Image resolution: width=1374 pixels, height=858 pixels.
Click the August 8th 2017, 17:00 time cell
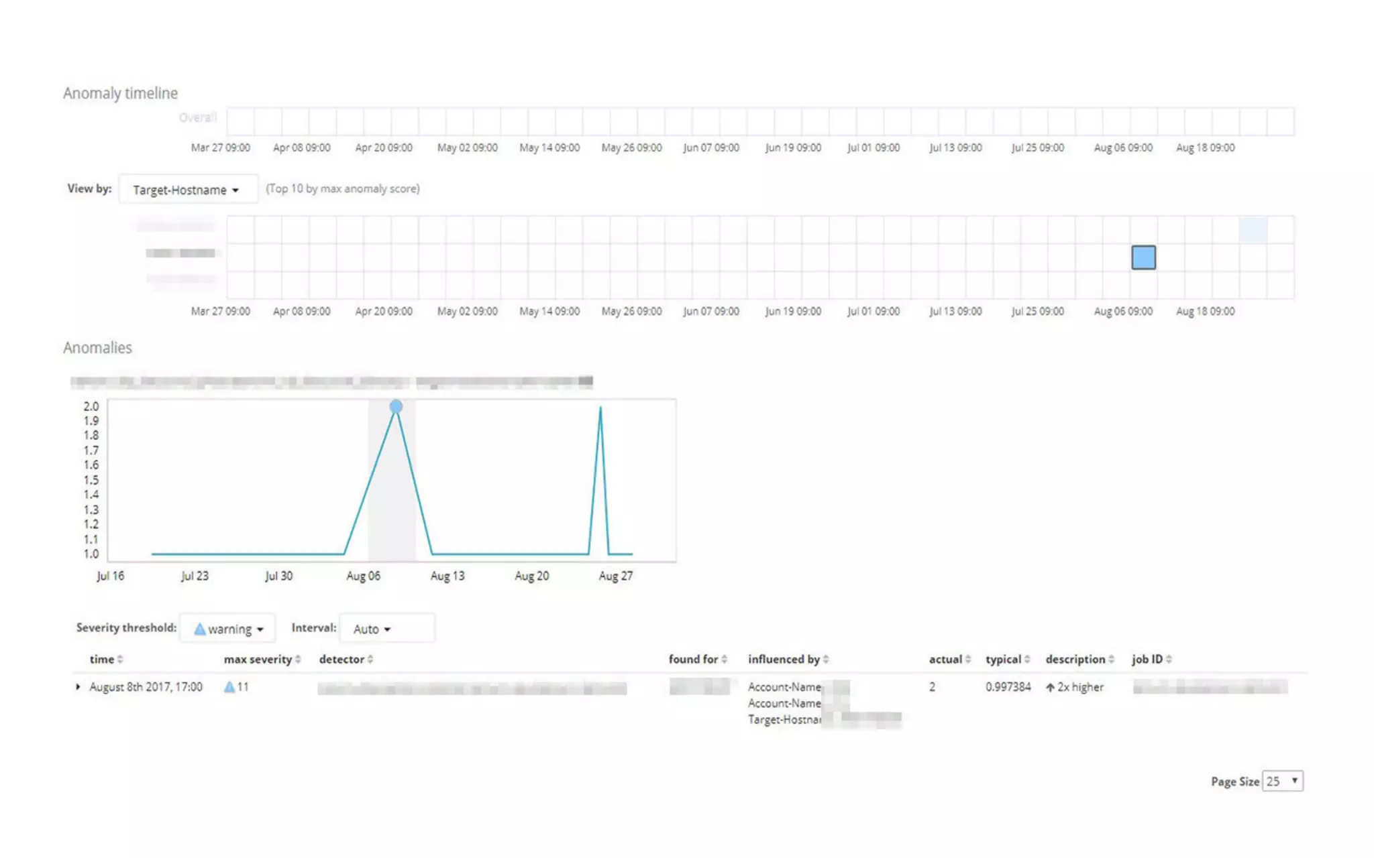(146, 687)
